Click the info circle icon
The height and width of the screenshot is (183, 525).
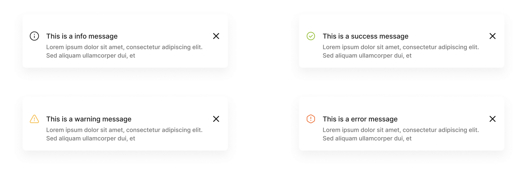coord(34,36)
